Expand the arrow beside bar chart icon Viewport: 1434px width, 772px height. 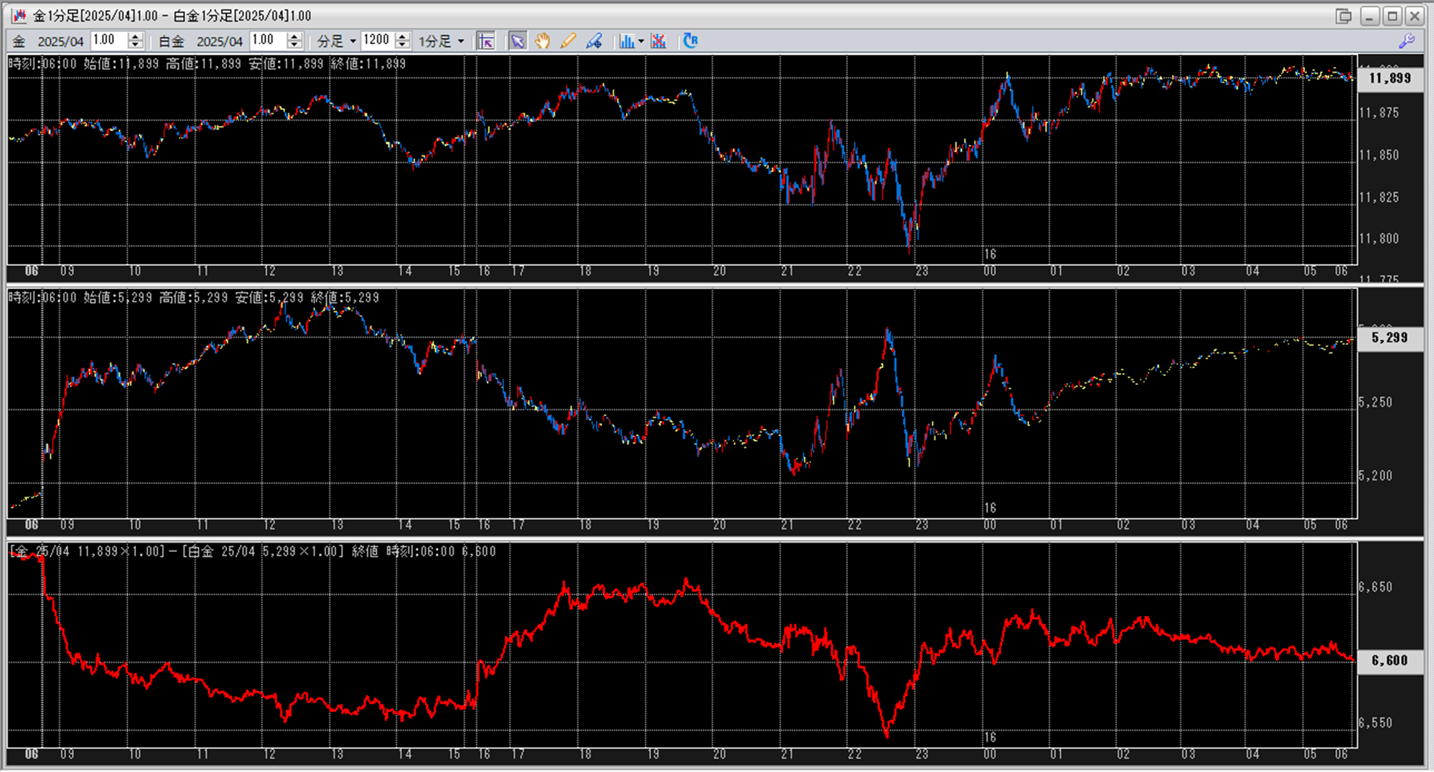pyautogui.click(x=641, y=41)
